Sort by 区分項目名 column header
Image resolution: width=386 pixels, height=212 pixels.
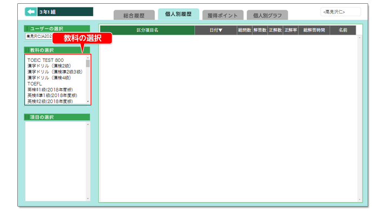147,30
